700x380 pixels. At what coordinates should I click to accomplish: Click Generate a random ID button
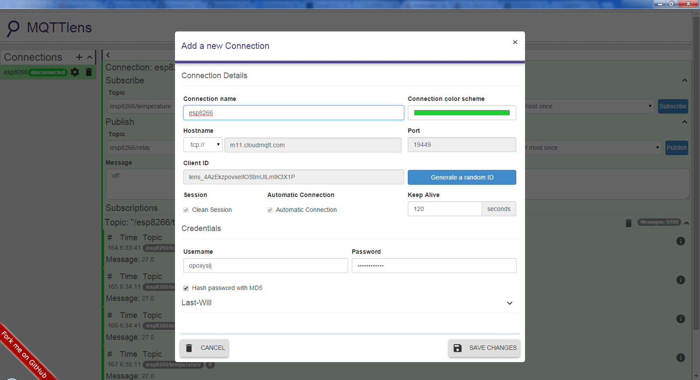coord(462,177)
